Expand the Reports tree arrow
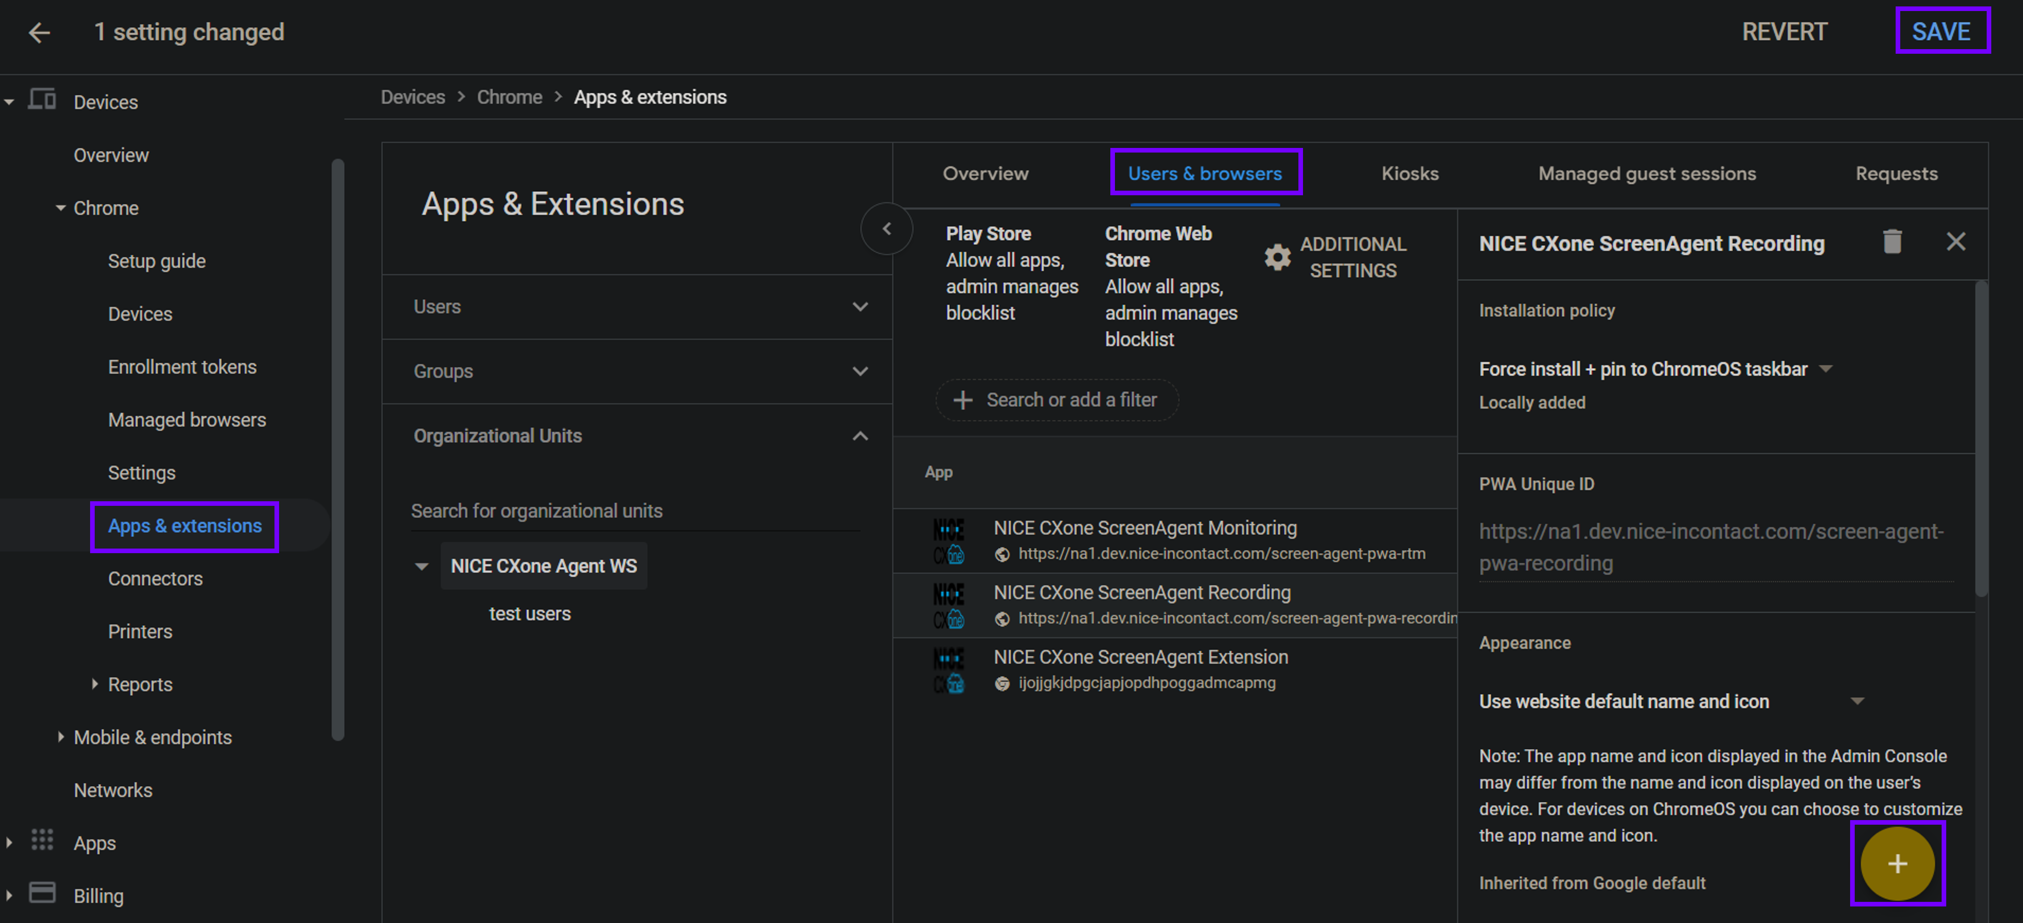The image size is (2023, 923). [x=94, y=684]
